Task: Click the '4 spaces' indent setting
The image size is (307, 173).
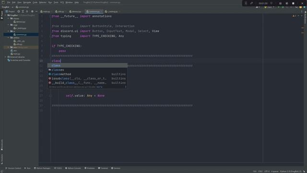Action: point(275,172)
